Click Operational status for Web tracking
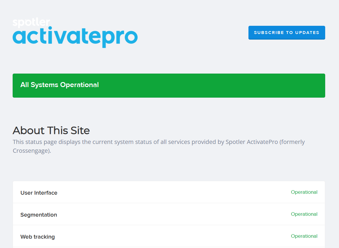Image resolution: width=339 pixels, height=248 pixels. coord(304,236)
